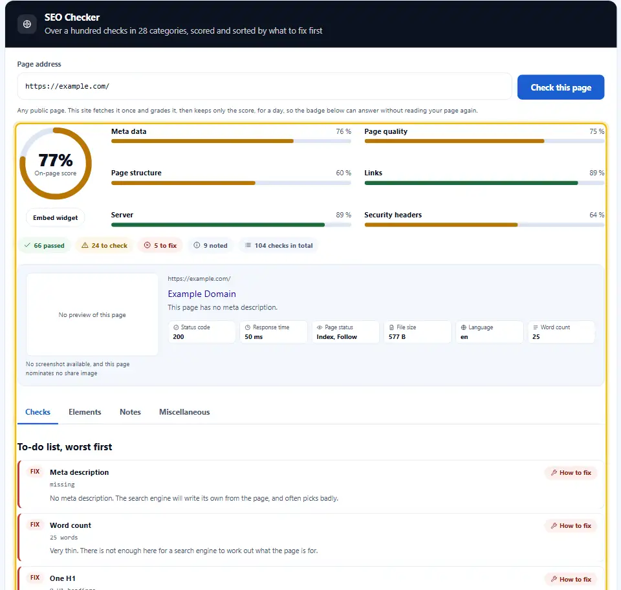This screenshot has height=590, width=621.
Task: Click the info icon in 9 noted
Action: (197, 245)
